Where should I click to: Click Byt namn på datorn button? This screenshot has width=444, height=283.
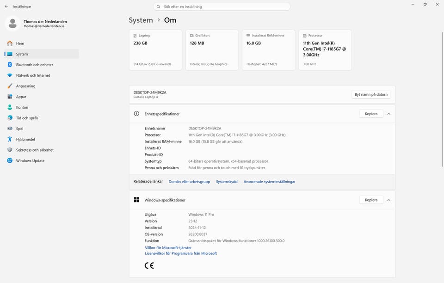pos(371,94)
